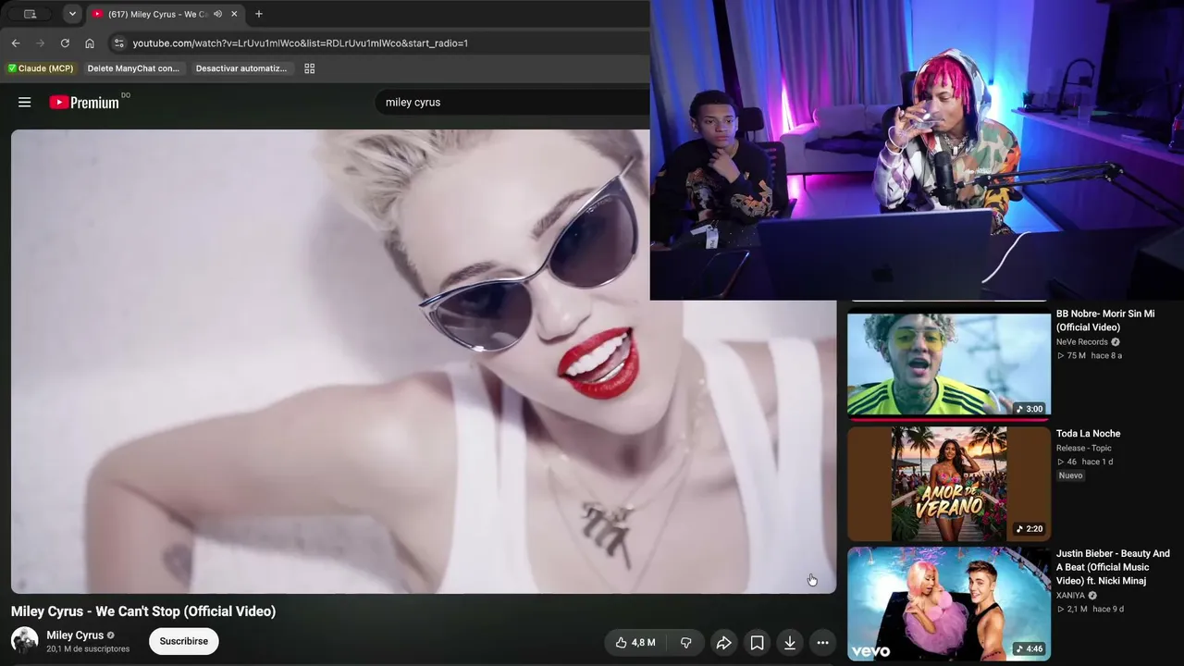Open the BB Nobre Morir Sin Mi thumbnail
1184x666 pixels.
tap(949, 364)
